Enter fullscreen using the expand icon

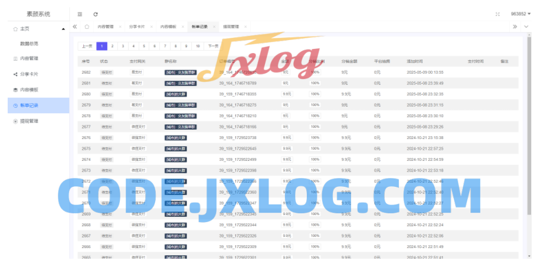coord(497,14)
